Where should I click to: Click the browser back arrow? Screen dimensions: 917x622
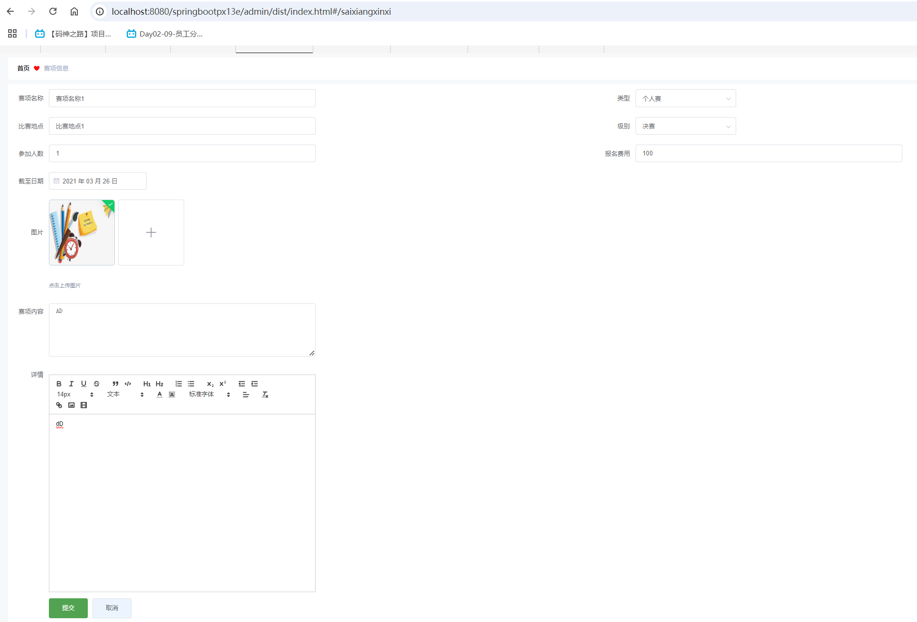click(10, 11)
